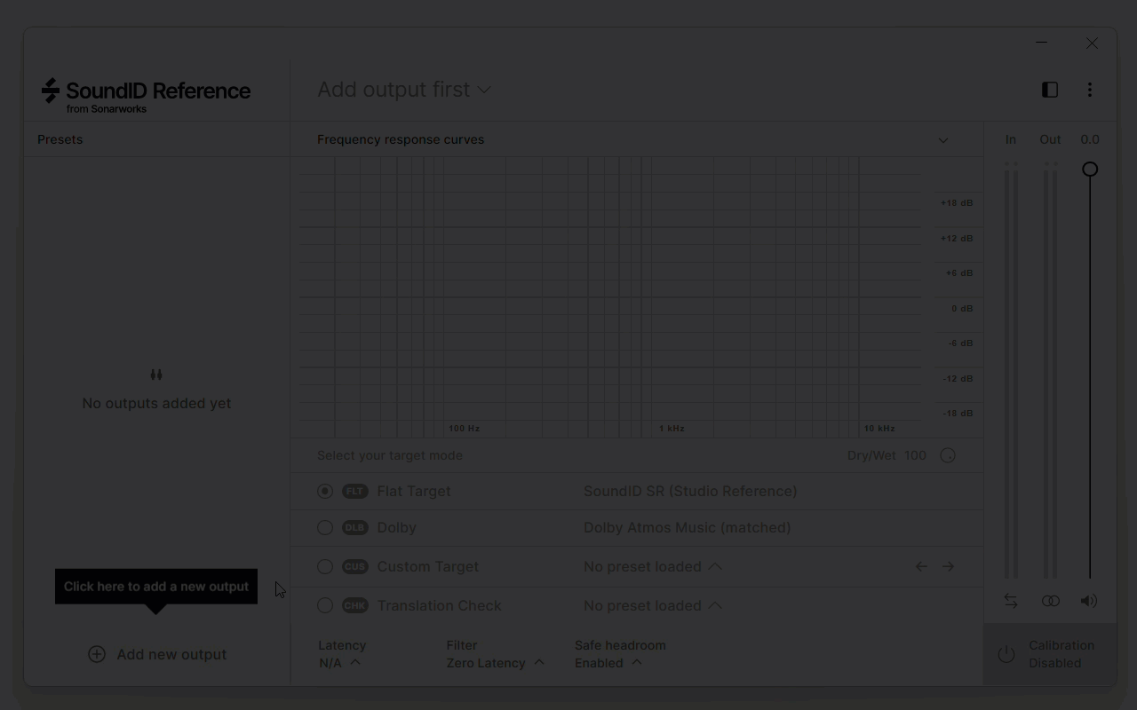Screen dimensions: 1137x710
Task: Click the Dry/Wet 100 value
Action: coord(915,455)
